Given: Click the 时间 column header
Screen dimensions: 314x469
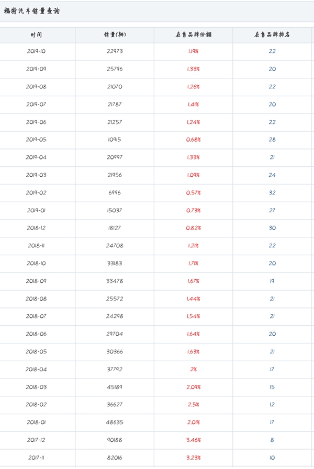Looking at the screenshot, I should [x=37, y=35].
